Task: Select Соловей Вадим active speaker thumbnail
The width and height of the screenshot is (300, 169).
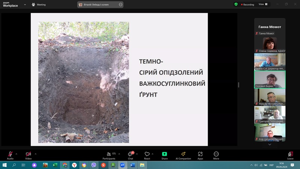Action: click(270, 79)
